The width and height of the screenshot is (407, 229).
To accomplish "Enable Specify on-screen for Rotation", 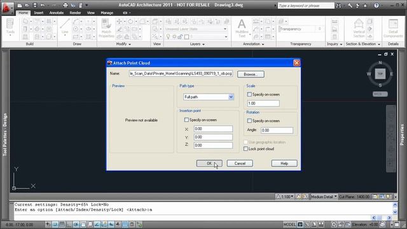I will [x=249, y=120].
